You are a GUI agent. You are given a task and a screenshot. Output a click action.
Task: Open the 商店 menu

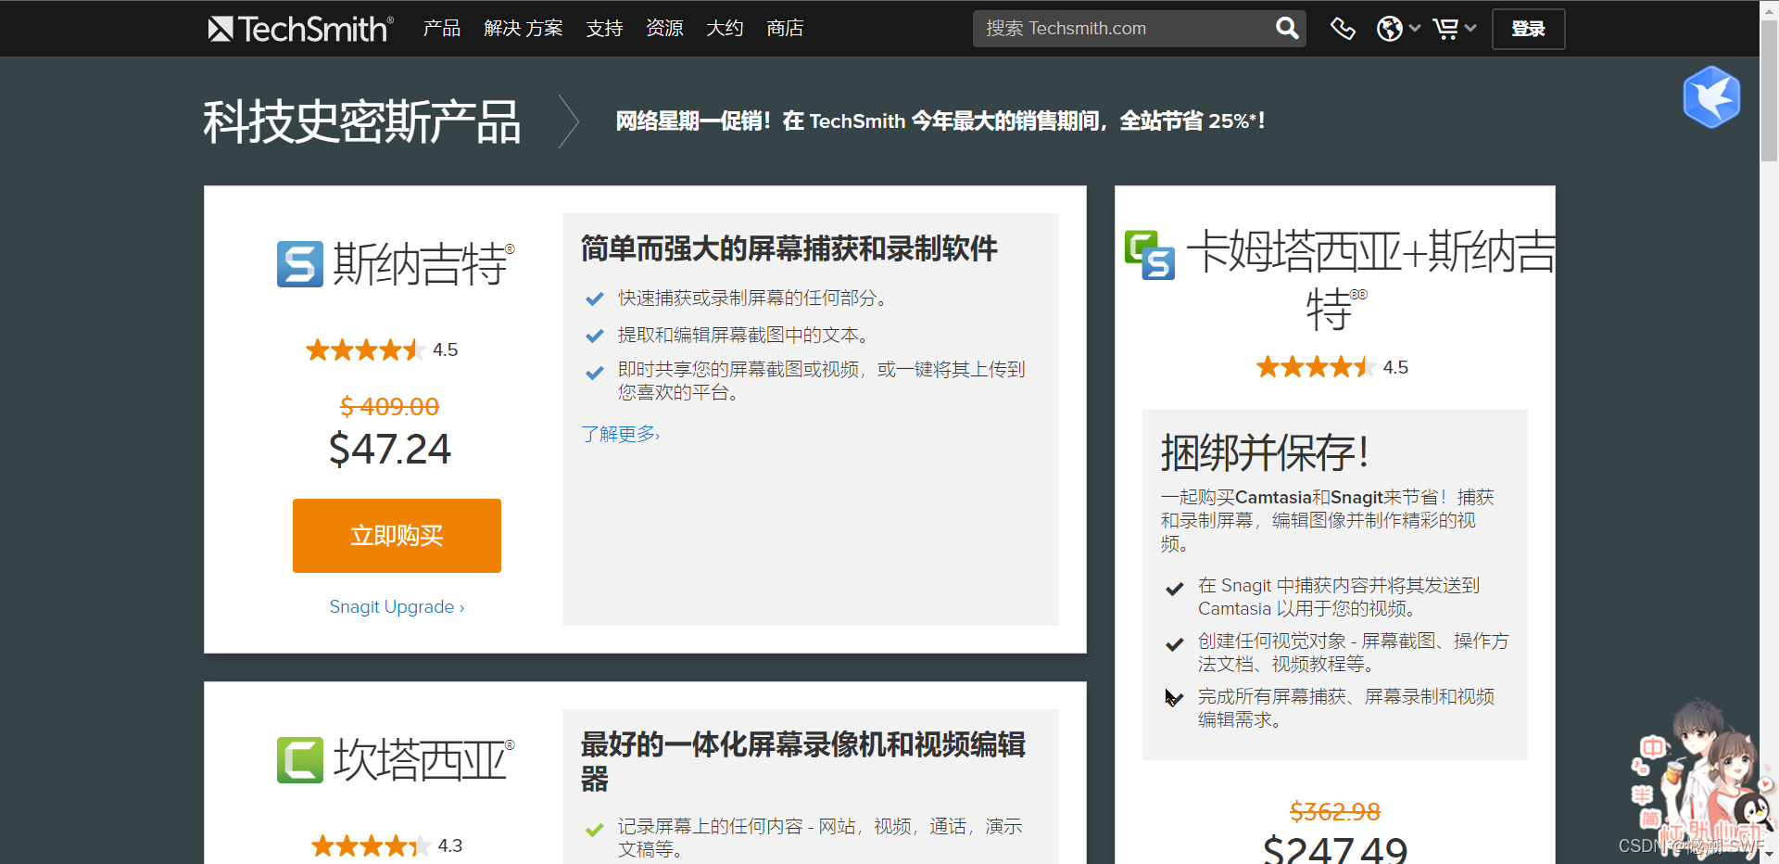click(x=785, y=29)
